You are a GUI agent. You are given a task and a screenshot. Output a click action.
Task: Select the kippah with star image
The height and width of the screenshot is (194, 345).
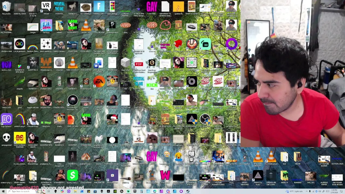tap(33, 102)
